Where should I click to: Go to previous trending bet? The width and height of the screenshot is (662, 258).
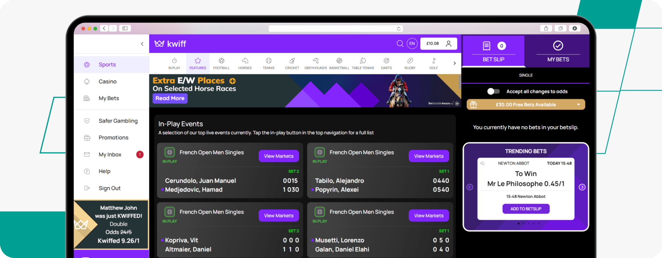pyautogui.click(x=470, y=187)
